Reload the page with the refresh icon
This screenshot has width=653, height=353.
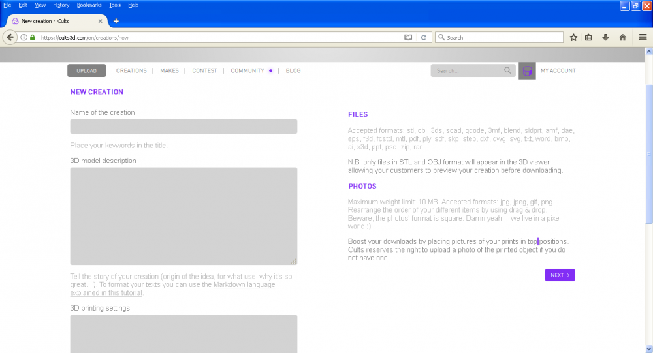tap(424, 37)
